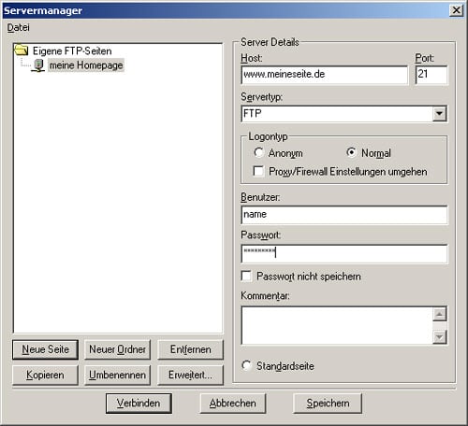Click the Eigene FTP-Seiten folder icon

pyautogui.click(x=22, y=50)
